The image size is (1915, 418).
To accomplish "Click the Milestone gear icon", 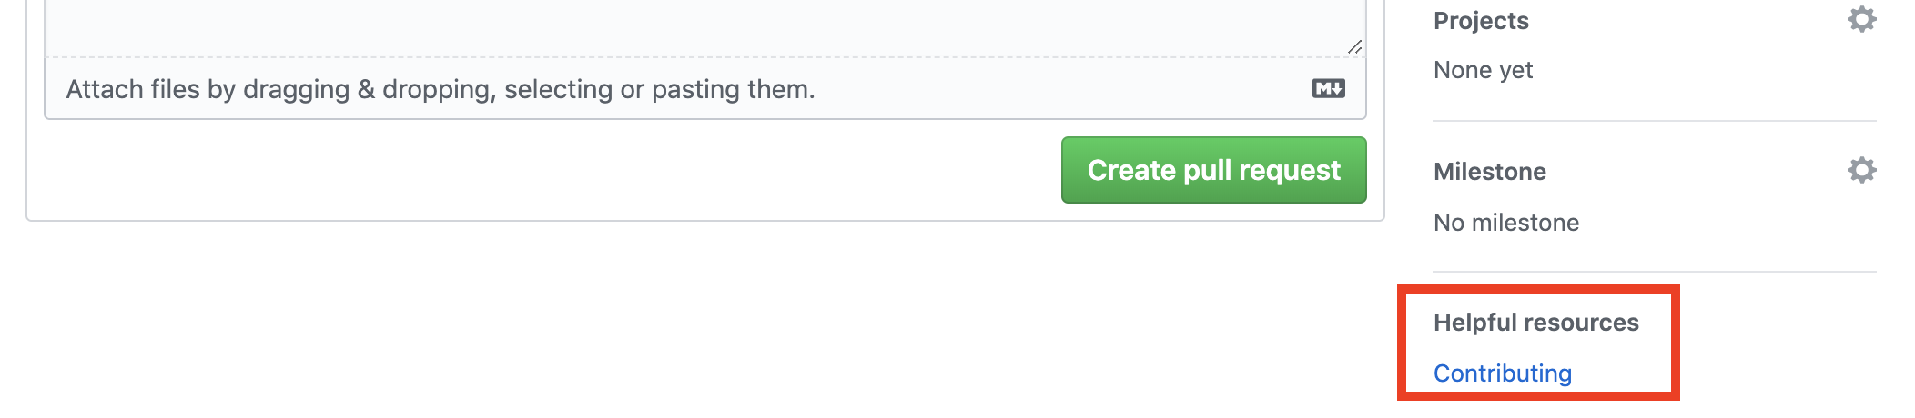I will pos(1861,170).
